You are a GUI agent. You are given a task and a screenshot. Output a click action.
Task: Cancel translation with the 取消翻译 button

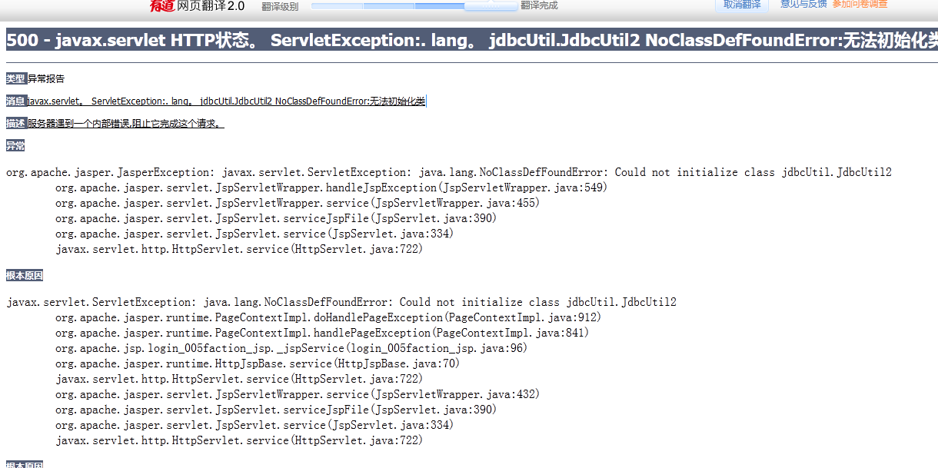[742, 5]
